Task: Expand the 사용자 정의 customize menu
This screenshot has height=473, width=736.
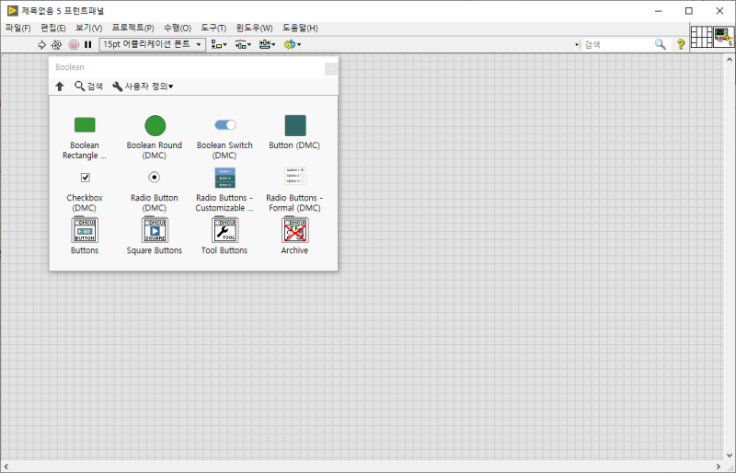Action: click(144, 87)
